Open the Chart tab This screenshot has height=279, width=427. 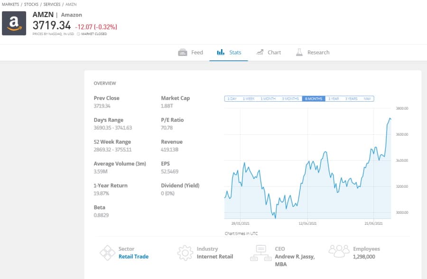(x=269, y=52)
